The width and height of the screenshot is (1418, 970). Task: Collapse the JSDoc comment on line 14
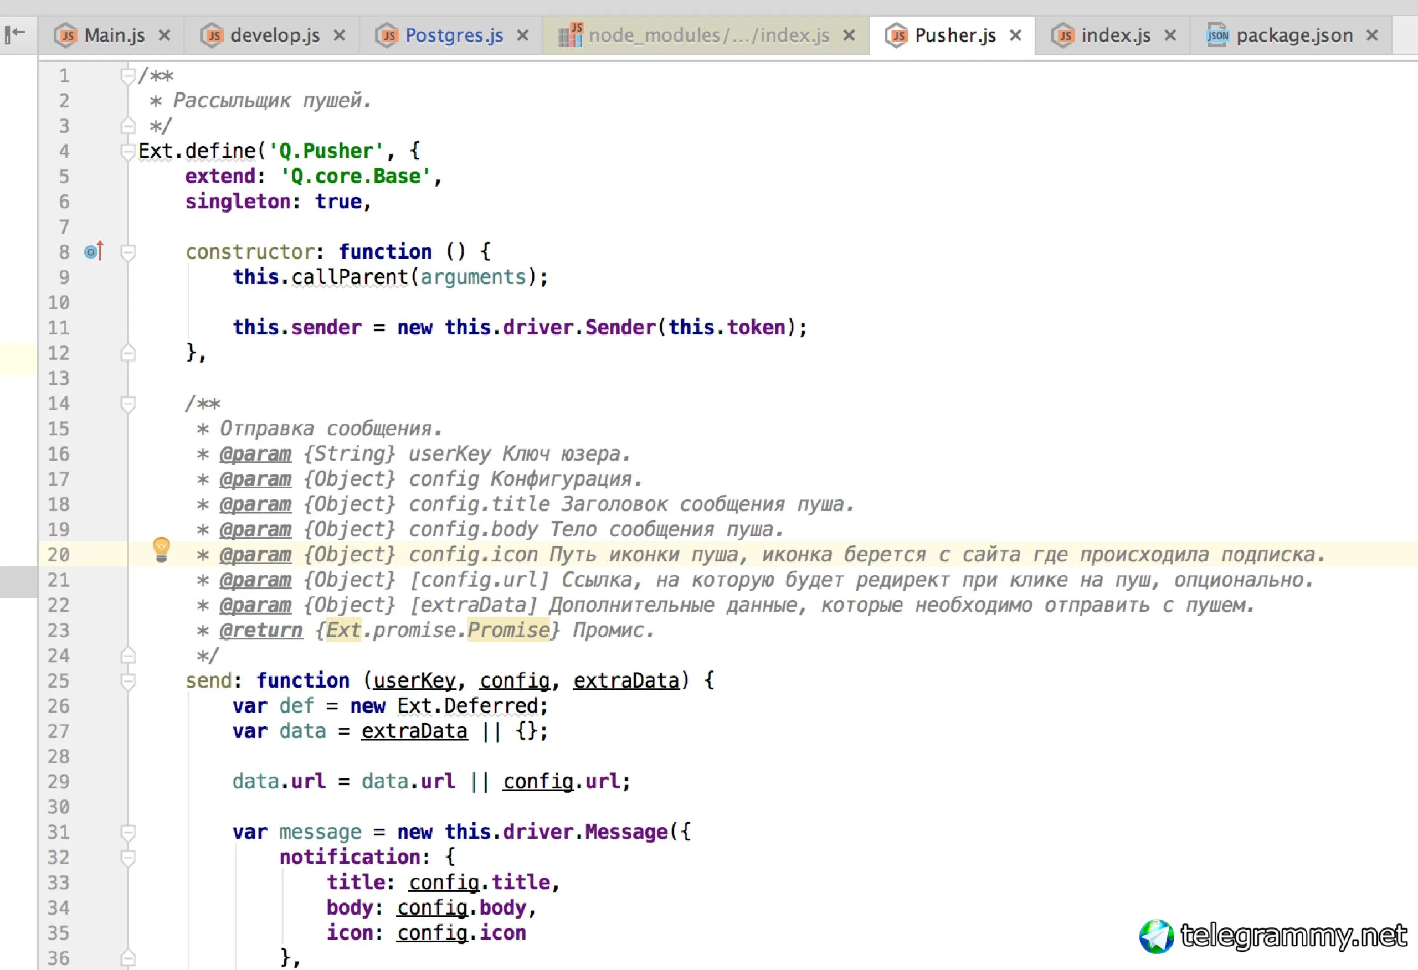[x=127, y=403]
